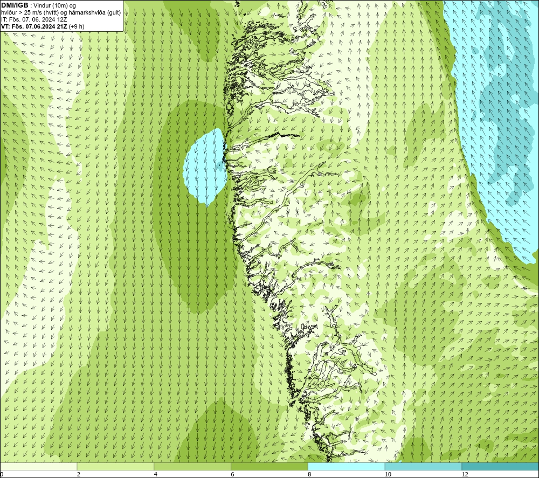Click the valid time "VT: Fös. 07.06.2024 21Z (+9 h)"
This screenshot has height=478, width=539.
pyautogui.click(x=43, y=26)
